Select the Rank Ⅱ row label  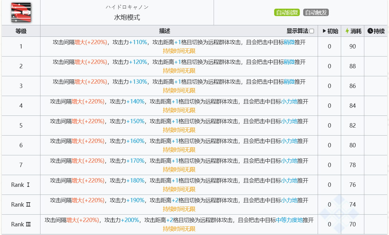click(21, 205)
